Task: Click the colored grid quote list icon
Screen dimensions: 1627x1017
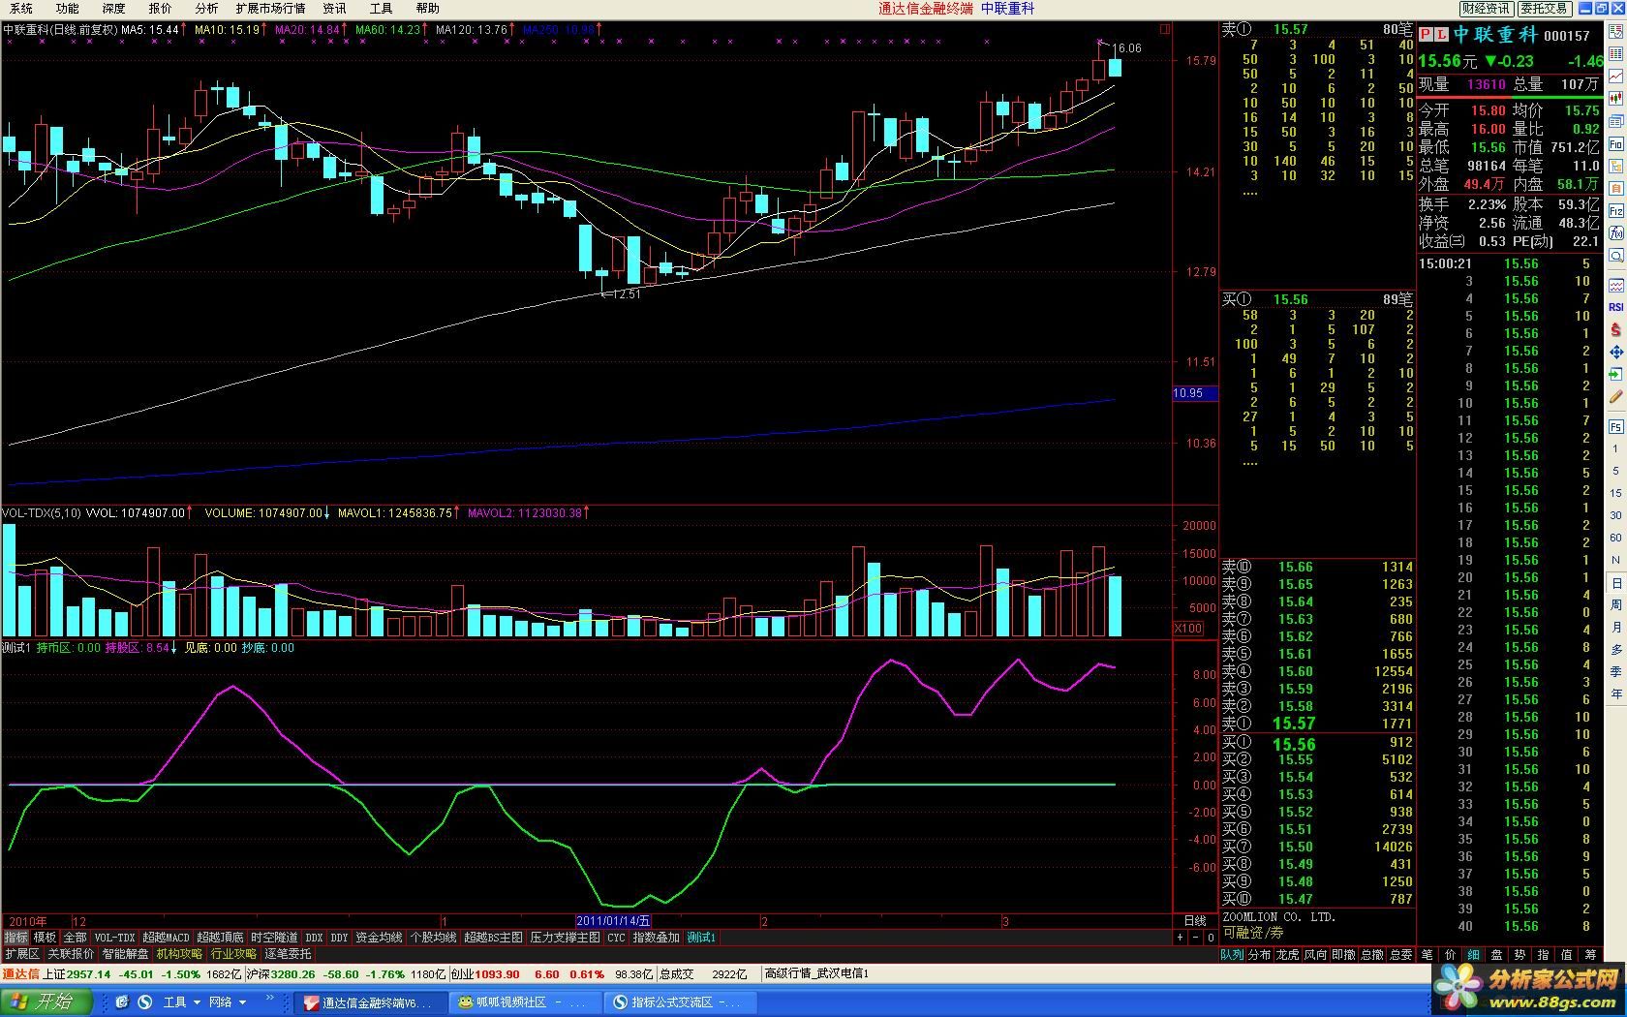Action: point(1616,53)
